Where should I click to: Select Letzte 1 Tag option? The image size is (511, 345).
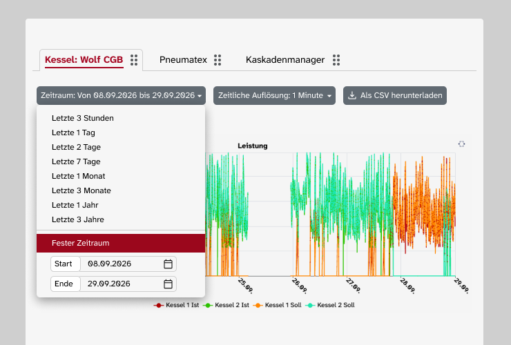click(x=121, y=132)
